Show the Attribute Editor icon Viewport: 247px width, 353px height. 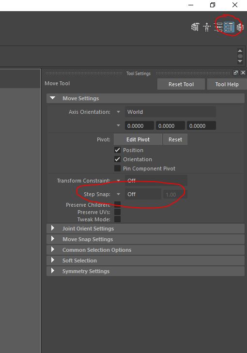pos(218,27)
